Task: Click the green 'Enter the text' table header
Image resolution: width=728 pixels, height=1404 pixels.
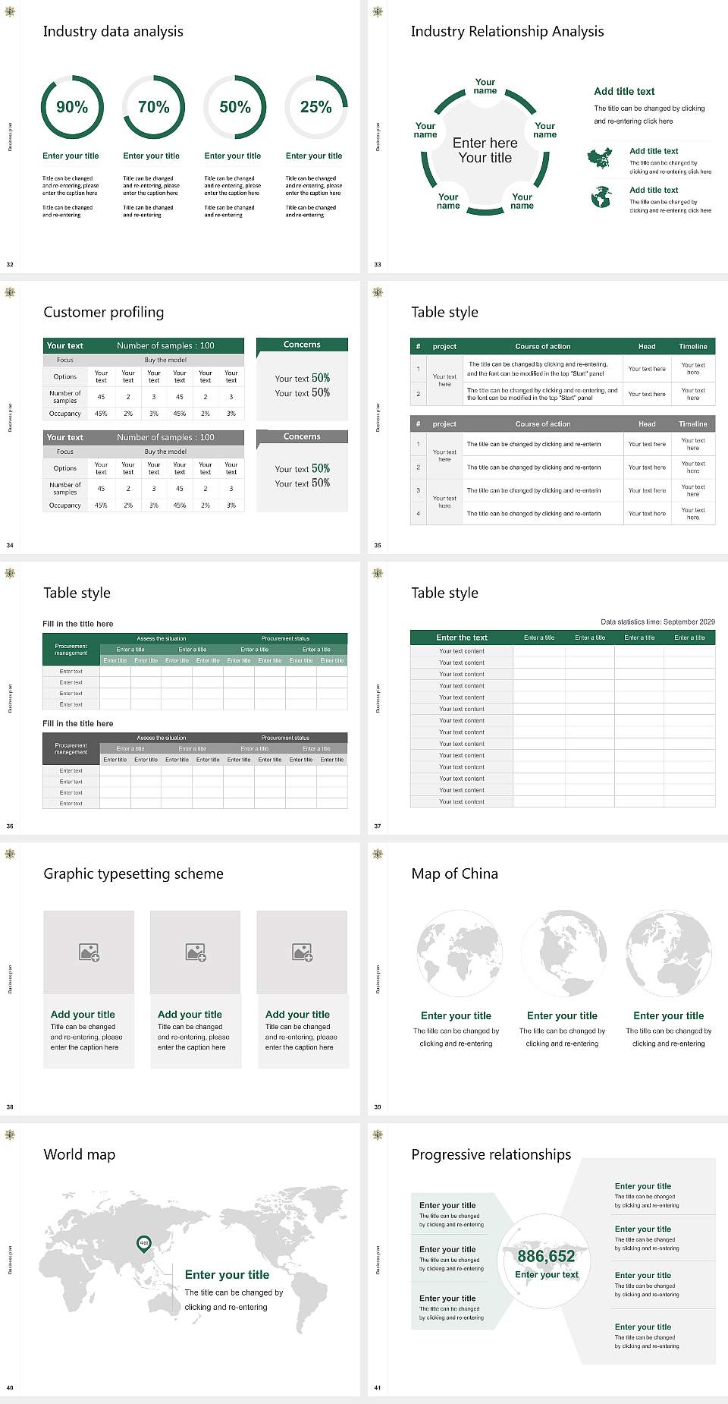Action: (x=462, y=637)
